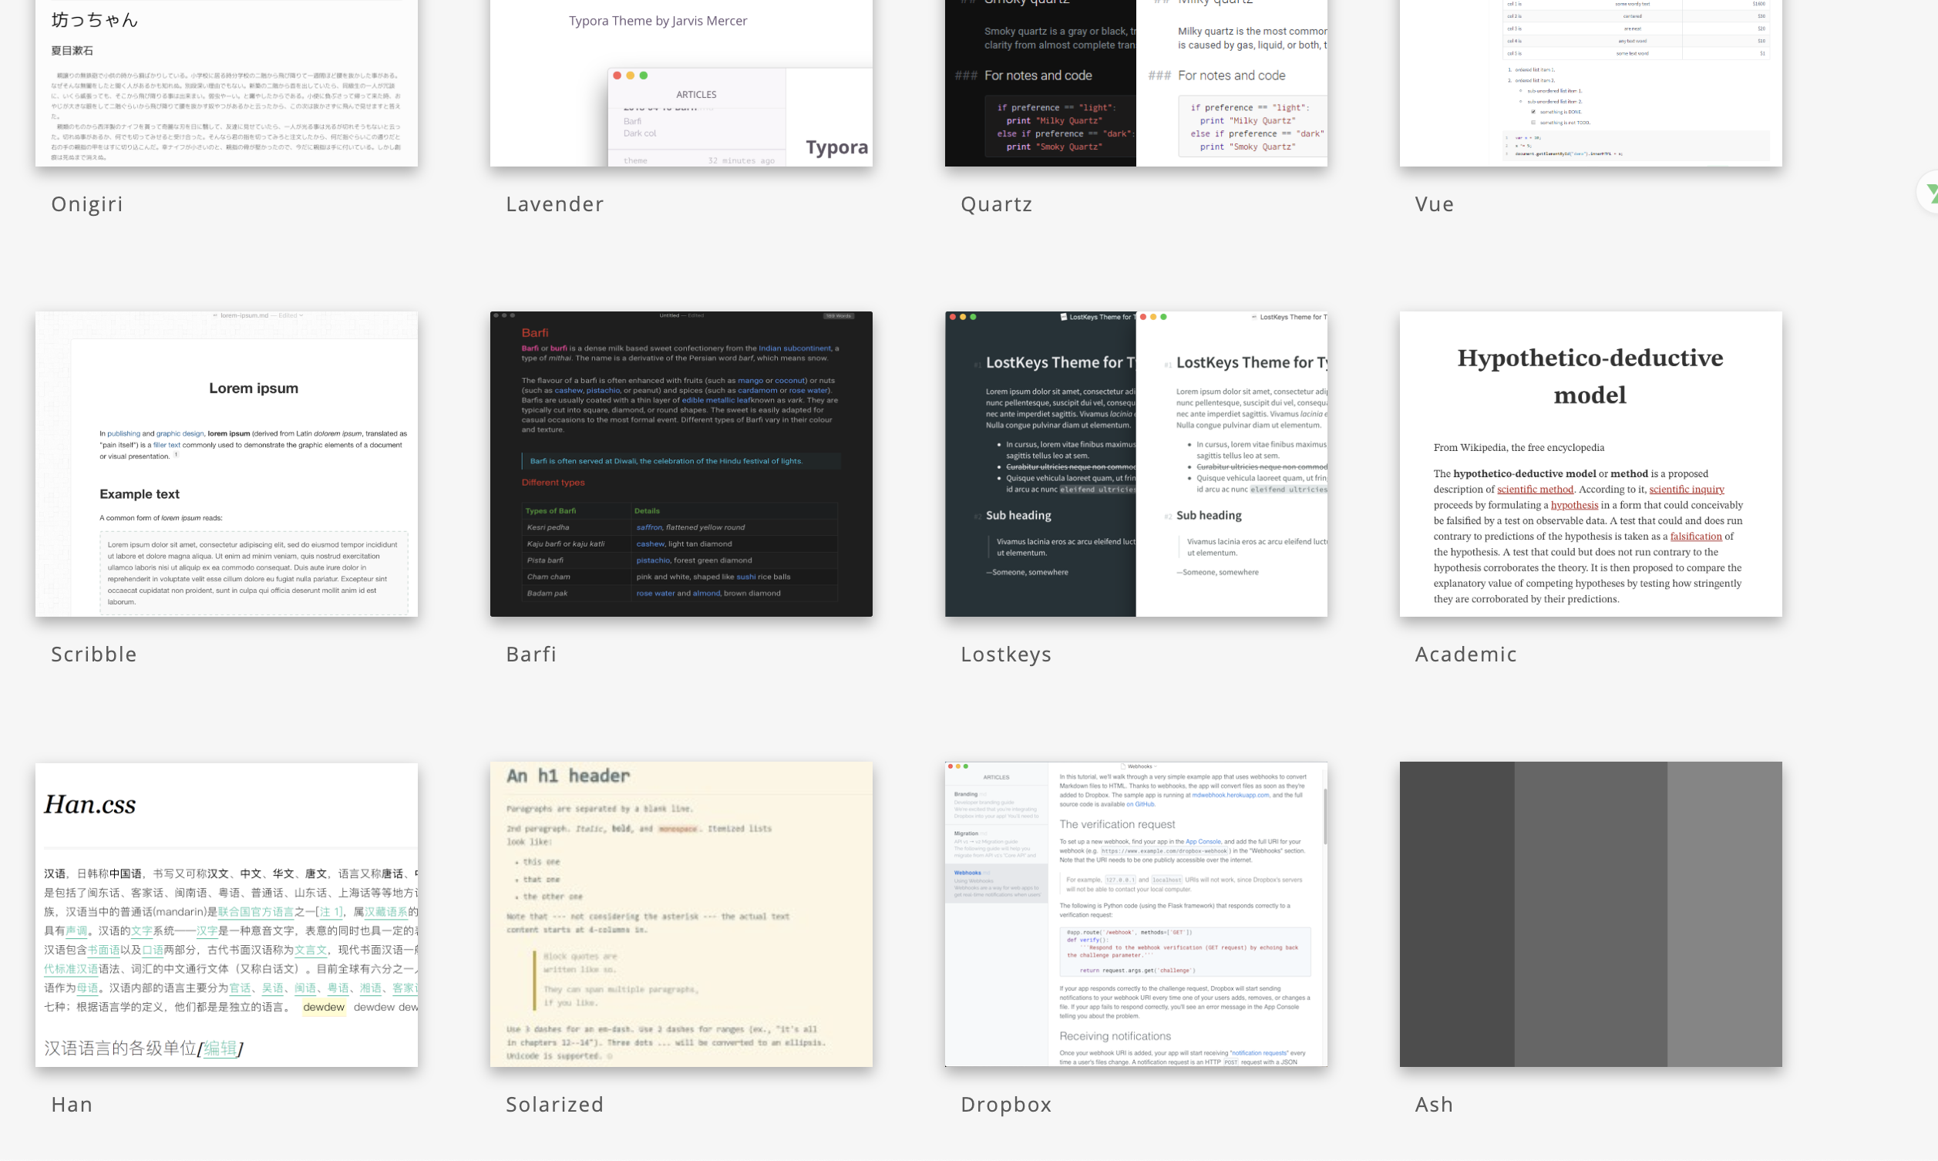
Task: Click the Onigiri theme title link
Action: point(87,204)
